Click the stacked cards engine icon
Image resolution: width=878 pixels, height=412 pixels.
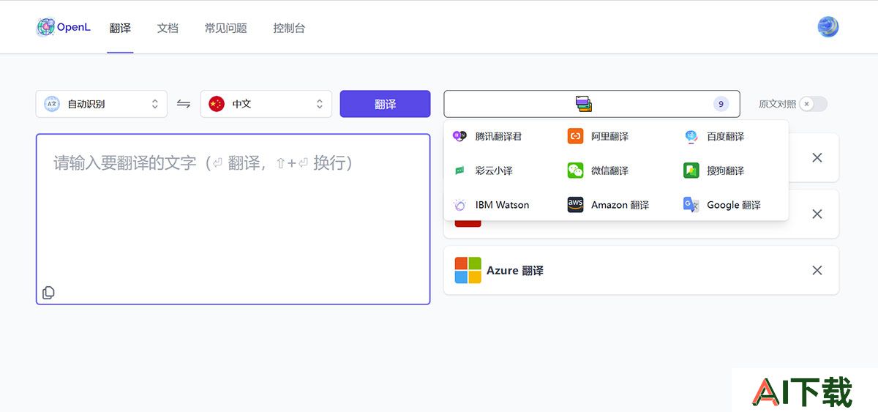(583, 104)
